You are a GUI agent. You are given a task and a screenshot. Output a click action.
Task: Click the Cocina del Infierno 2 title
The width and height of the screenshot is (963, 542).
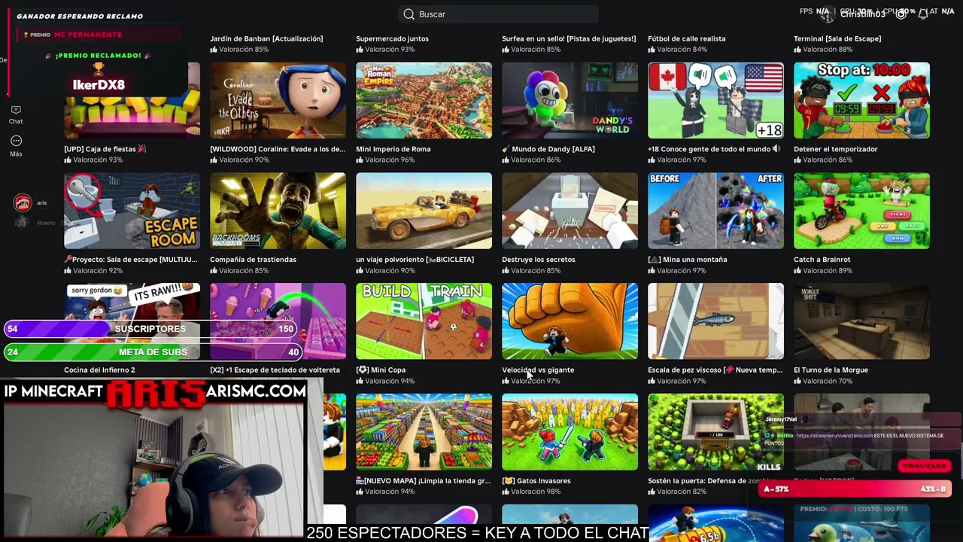pyautogui.click(x=99, y=370)
